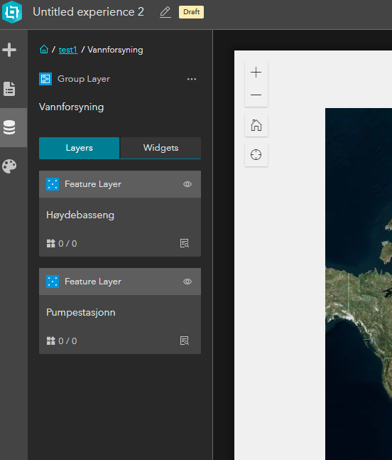Image resolution: width=392 pixels, height=460 pixels.
Task: Open data view icon for Høydebasseng layer
Action: [x=185, y=243]
